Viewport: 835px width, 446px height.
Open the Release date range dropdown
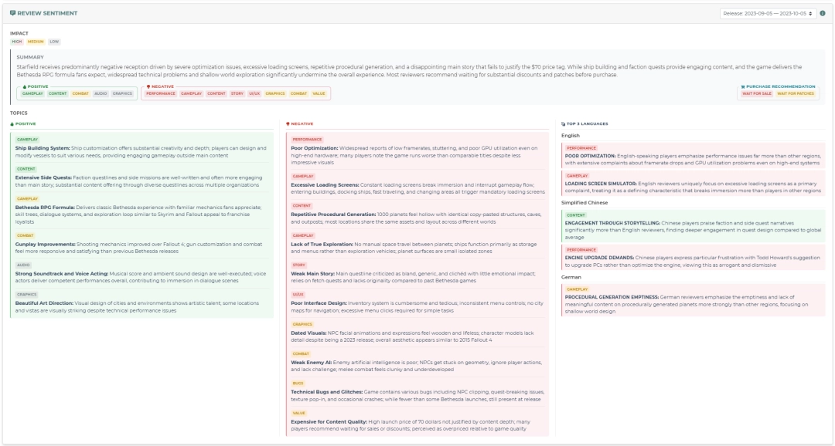[x=767, y=13]
